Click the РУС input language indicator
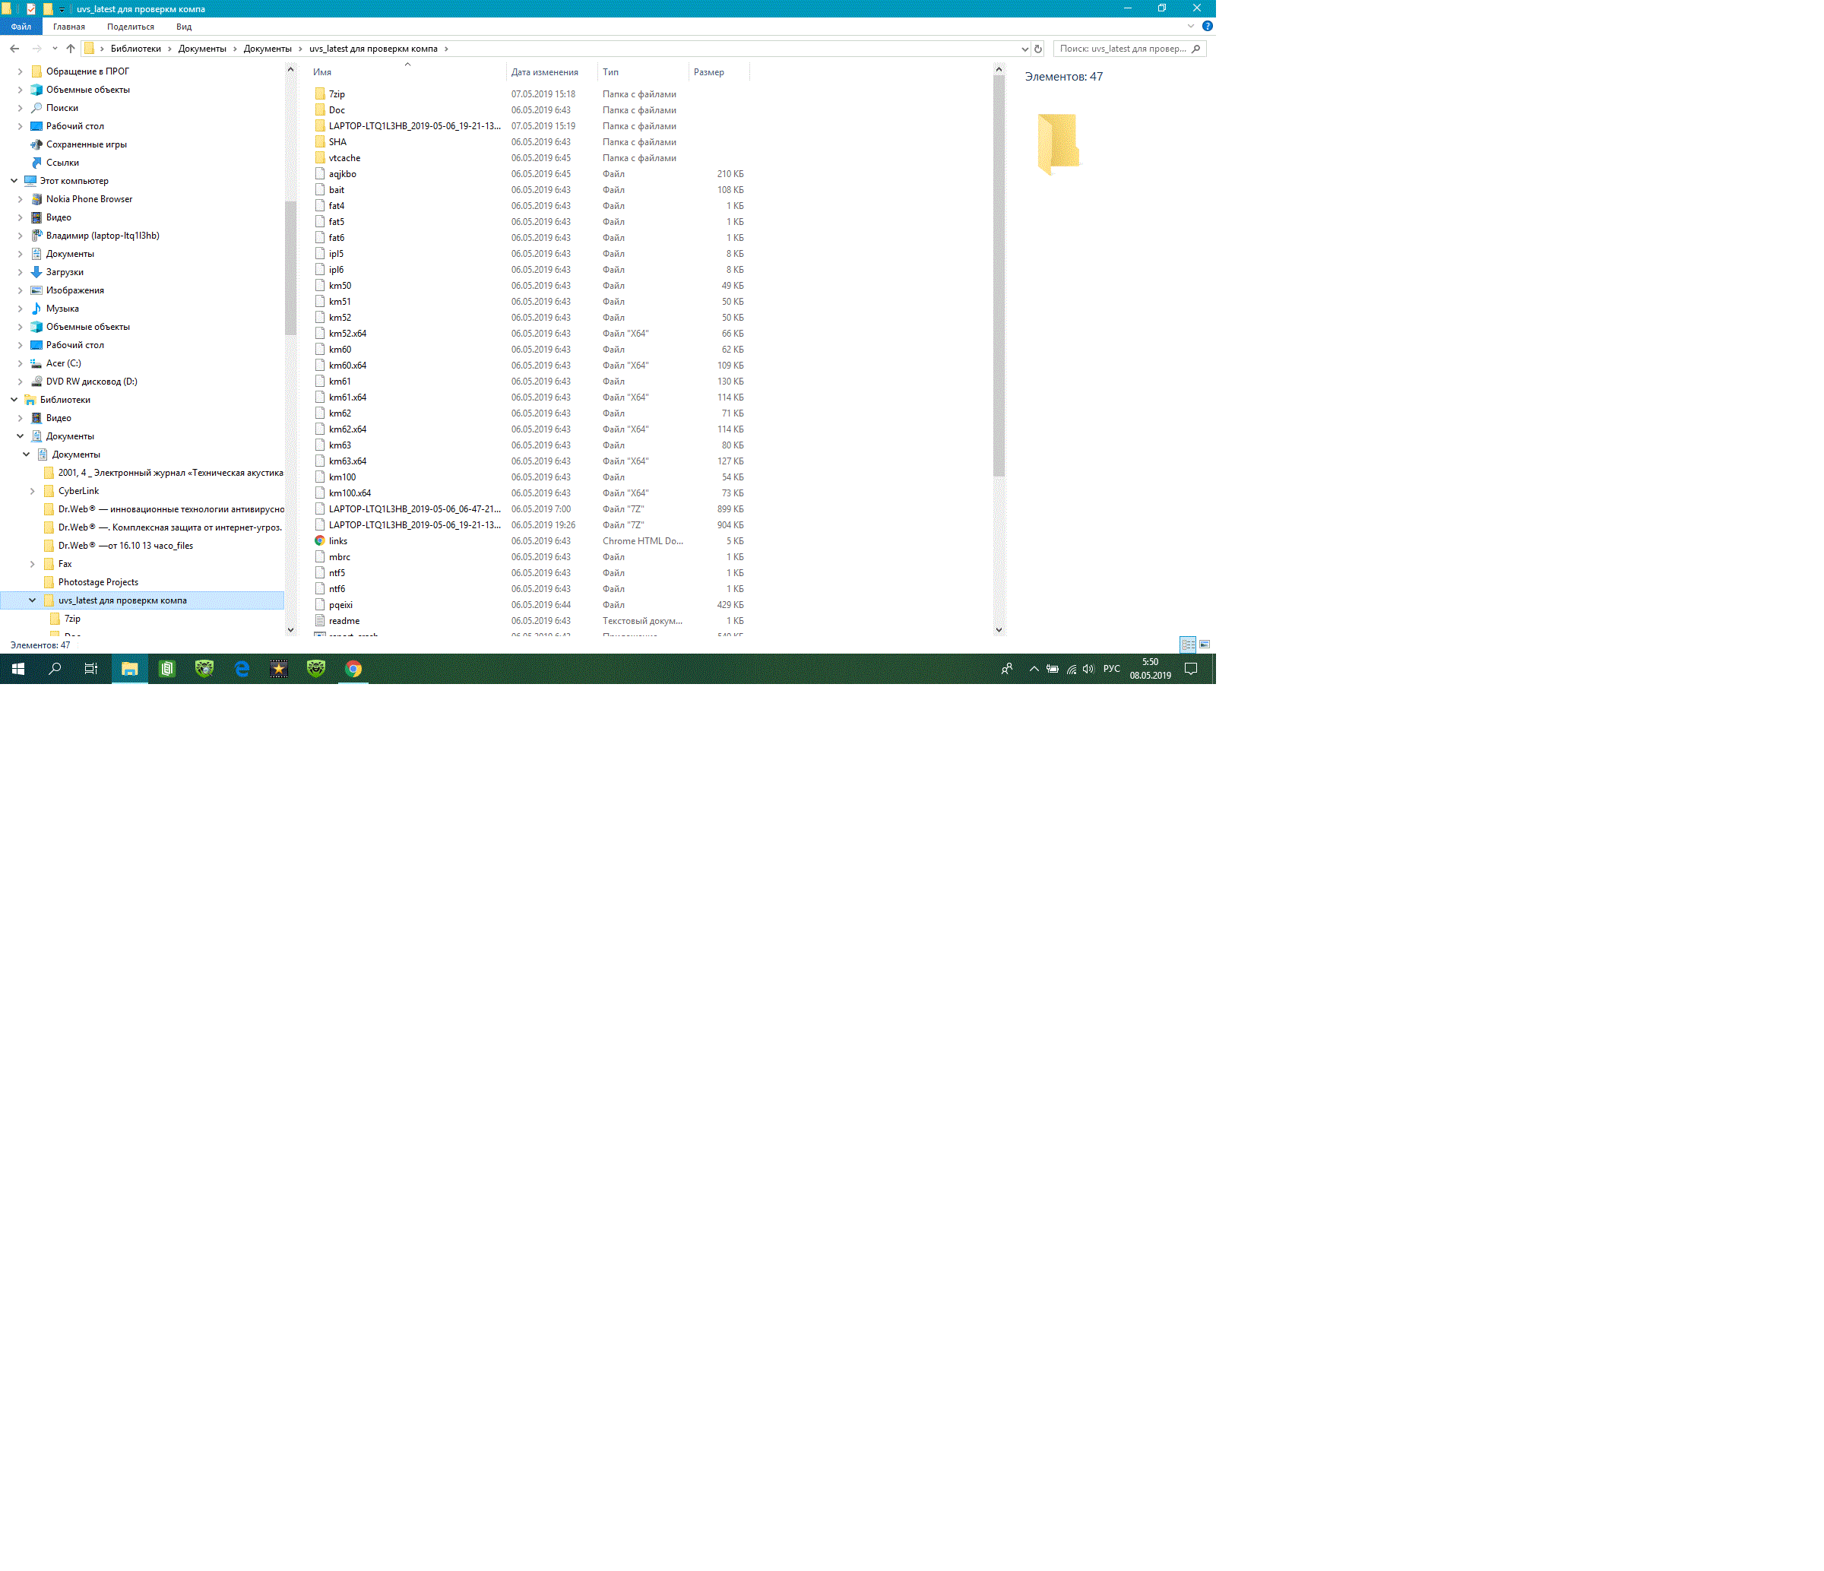This screenshot has height=1571, width=1824. point(1111,669)
